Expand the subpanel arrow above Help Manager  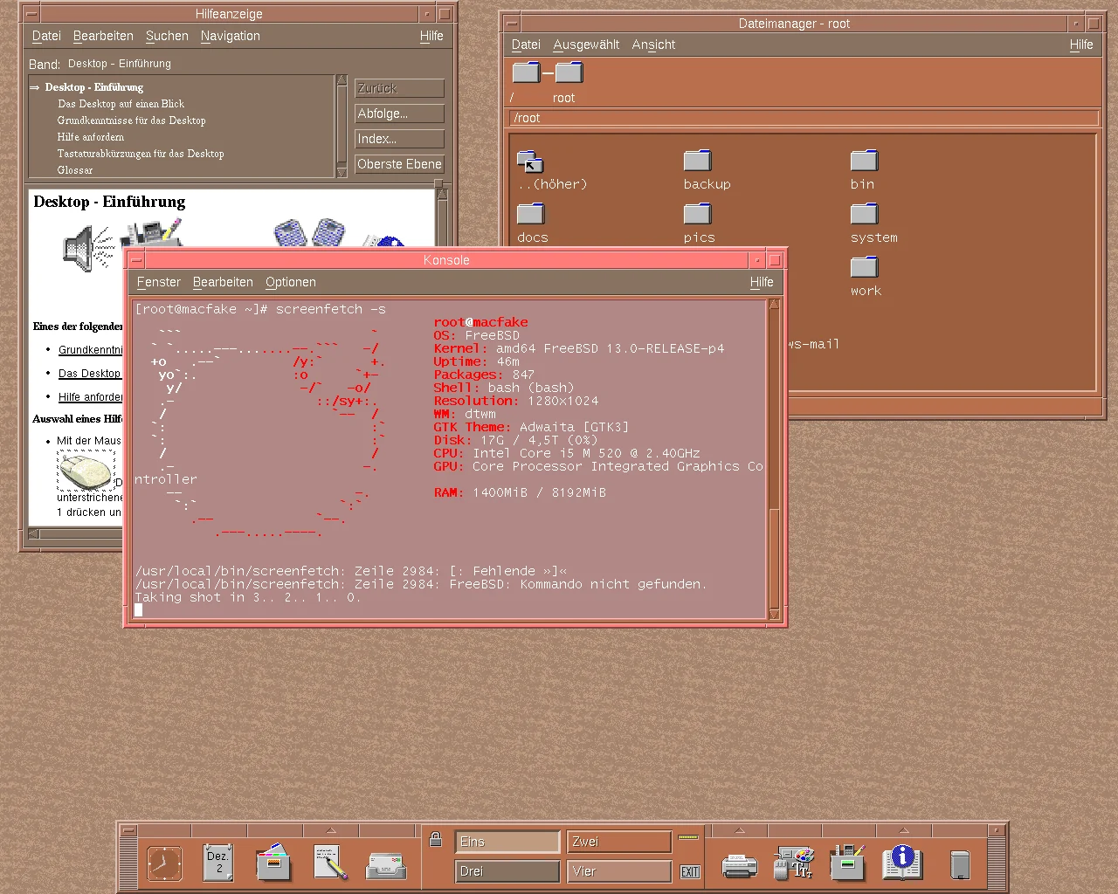[904, 830]
